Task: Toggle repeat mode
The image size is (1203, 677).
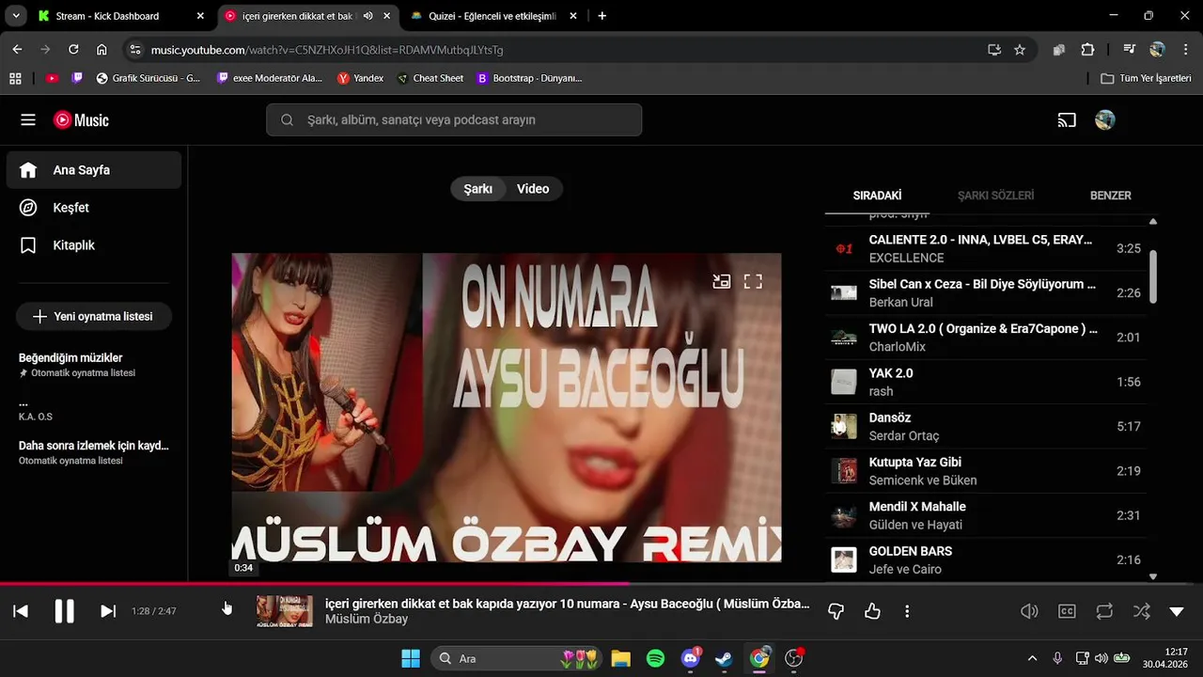Action: (1104, 611)
